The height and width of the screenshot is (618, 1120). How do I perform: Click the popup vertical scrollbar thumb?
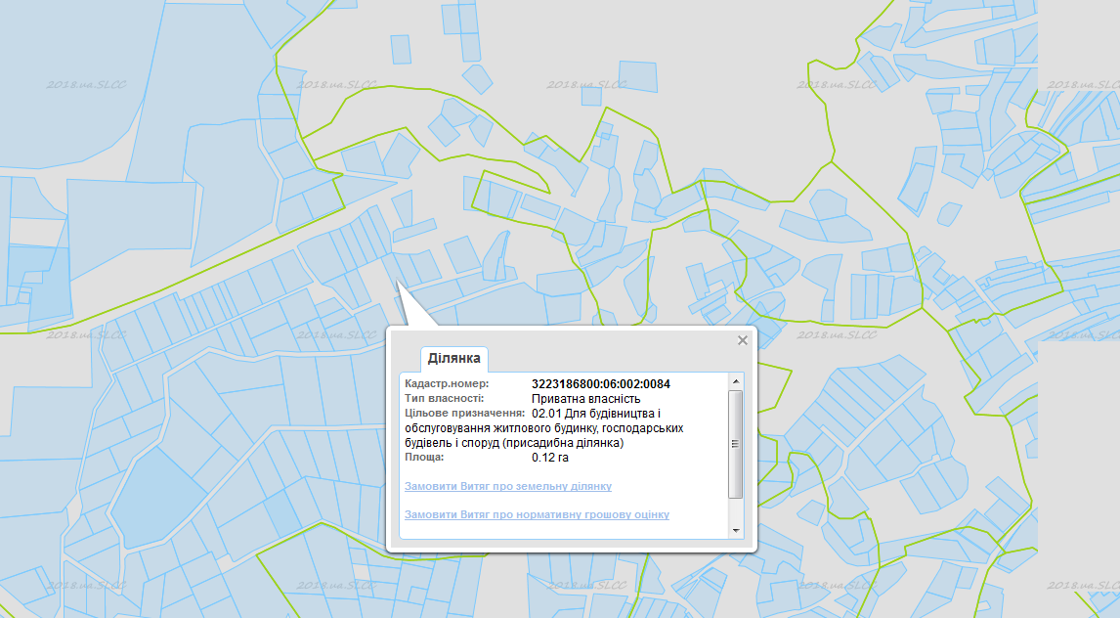(736, 443)
